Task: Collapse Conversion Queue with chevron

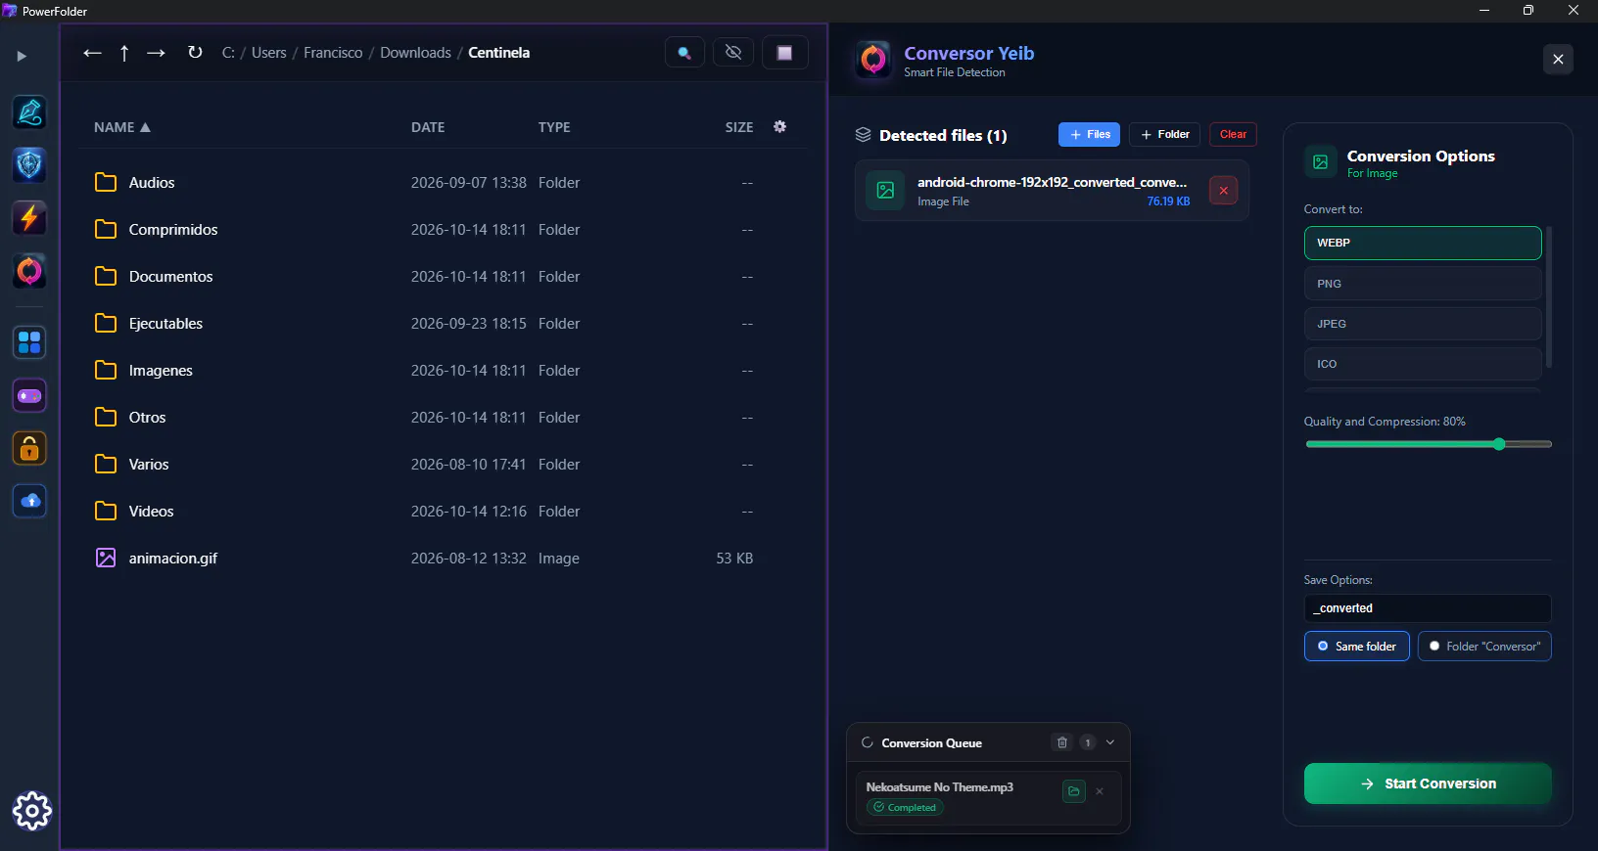Action: (x=1110, y=742)
